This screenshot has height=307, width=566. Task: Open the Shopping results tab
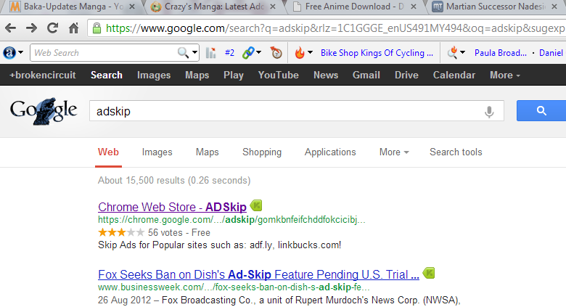(262, 152)
